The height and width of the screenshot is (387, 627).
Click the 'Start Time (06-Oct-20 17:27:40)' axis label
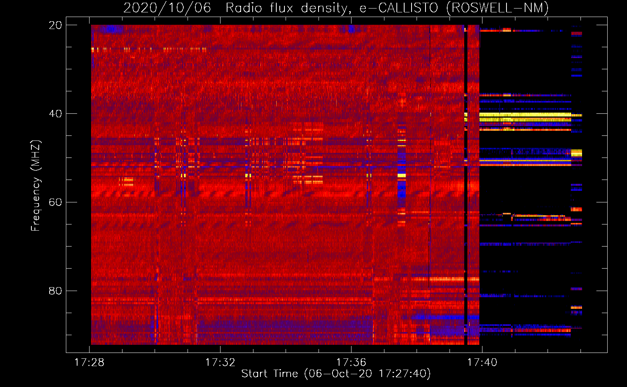click(x=336, y=374)
